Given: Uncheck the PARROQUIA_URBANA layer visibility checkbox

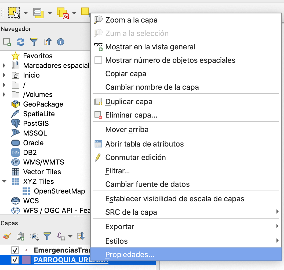Looking at the screenshot, I should pyautogui.click(x=15, y=260).
